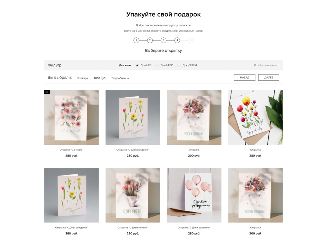Click the 'НАЗАД' button
The image size is (327, 251).
(x=245, y=78)
